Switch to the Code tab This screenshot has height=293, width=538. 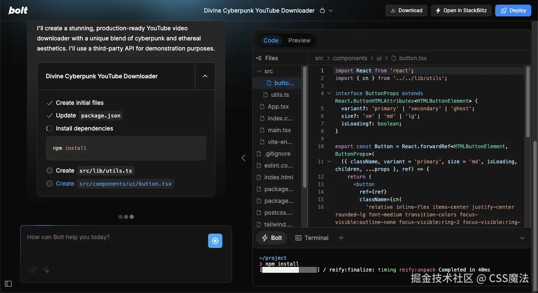(x=271, y=40)
